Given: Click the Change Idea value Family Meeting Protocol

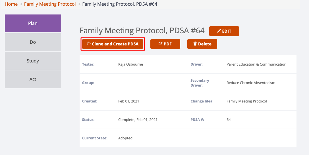Looking at the screenshot, I should (x=247, y=101).
